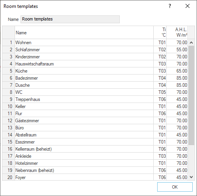Click the scrollbar down arrow
Viewport: 197px width, 196px height.
click(x=191, y=177)
